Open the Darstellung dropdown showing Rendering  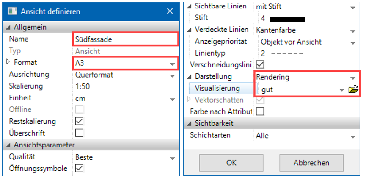pyautogui.click(x=353, y=78)
